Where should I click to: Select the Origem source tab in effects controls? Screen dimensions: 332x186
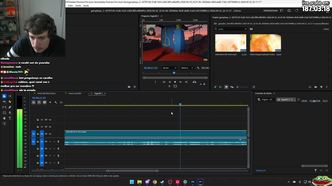265,99
